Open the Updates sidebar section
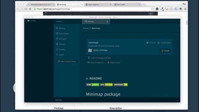This screenshot has width=199, height=112. (x=61, y=49)
